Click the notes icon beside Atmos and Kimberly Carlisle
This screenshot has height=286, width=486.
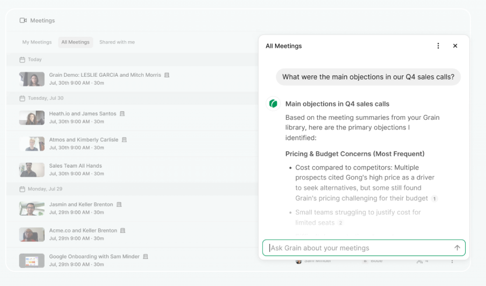tap(124, 140)
